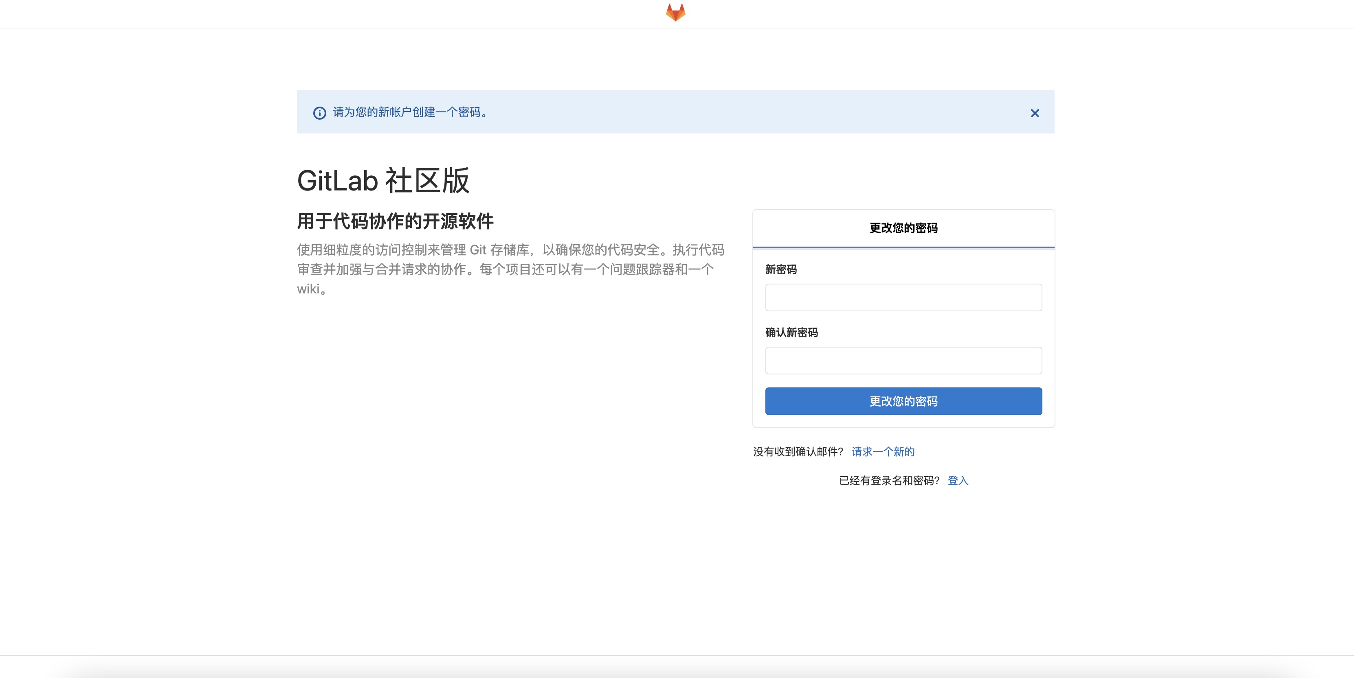This screenshot has height=678, width=1354.
Task: Follow the 登入 sign-in link
Action: [958, 481]
